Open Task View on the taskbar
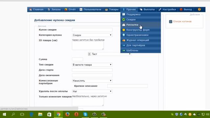 point(22,114)
